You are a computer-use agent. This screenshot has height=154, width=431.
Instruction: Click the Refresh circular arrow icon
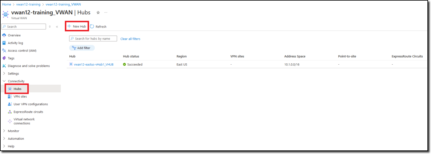point(92,26)
